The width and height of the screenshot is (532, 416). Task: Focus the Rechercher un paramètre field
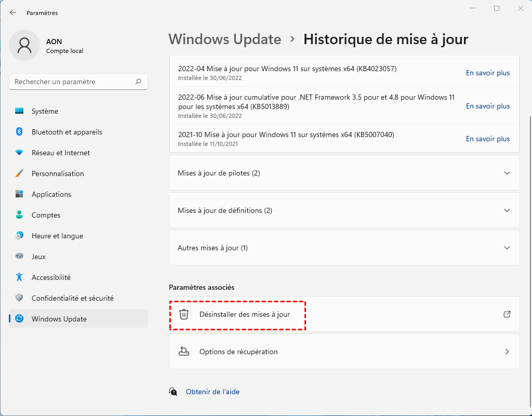pyautogui.click(x=73, y=82)
